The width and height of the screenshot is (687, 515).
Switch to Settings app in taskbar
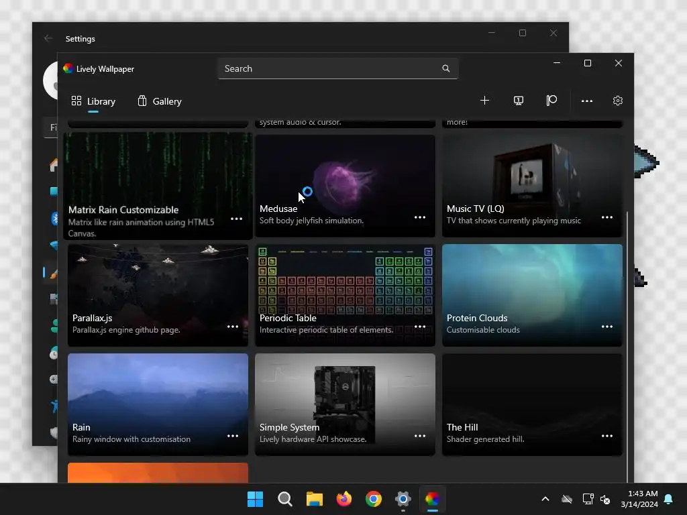pos(403,499)
